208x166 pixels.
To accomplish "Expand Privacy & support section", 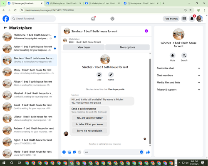I will click(x=178, y=90).
